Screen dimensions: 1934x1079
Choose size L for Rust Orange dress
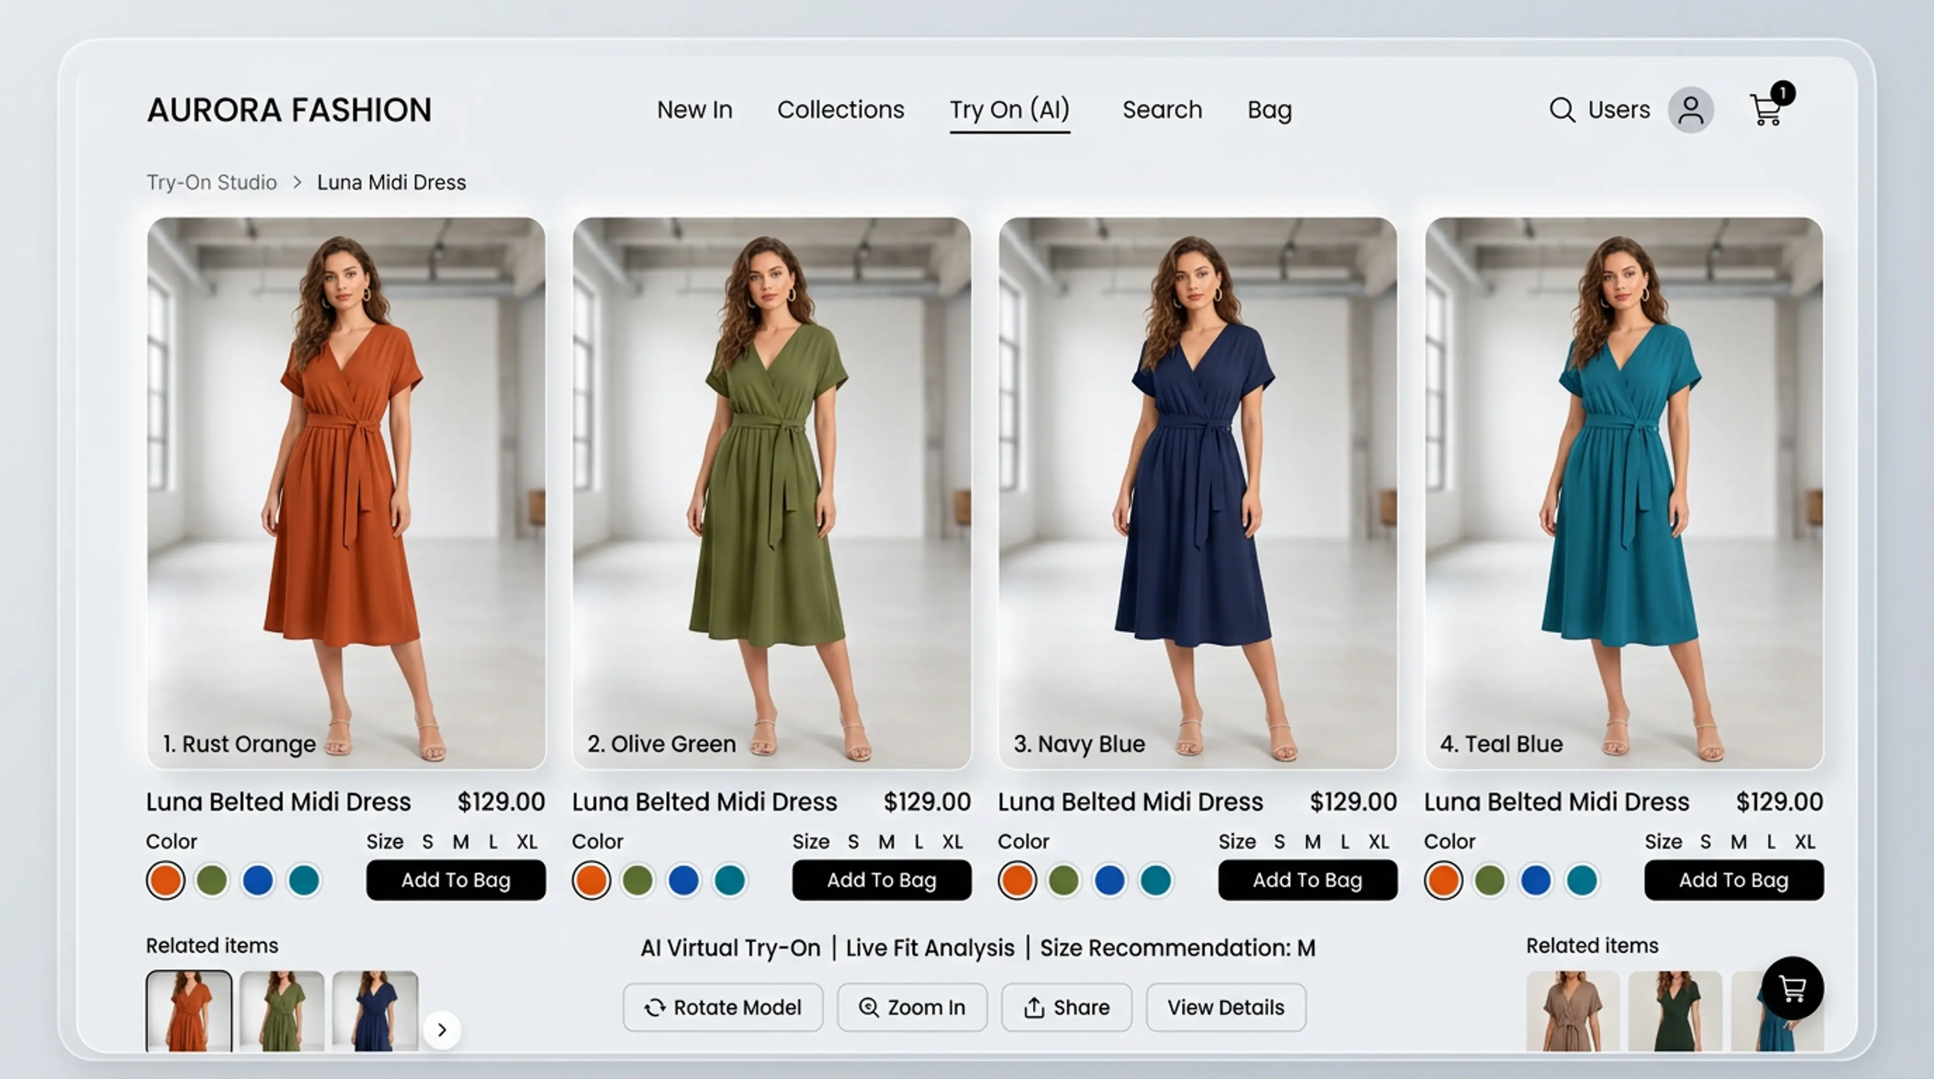pos(493,842)
